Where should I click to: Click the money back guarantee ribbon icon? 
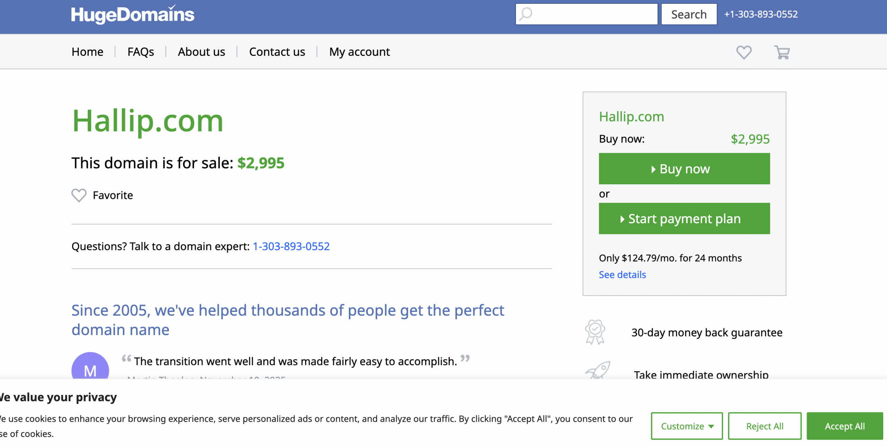595,332
